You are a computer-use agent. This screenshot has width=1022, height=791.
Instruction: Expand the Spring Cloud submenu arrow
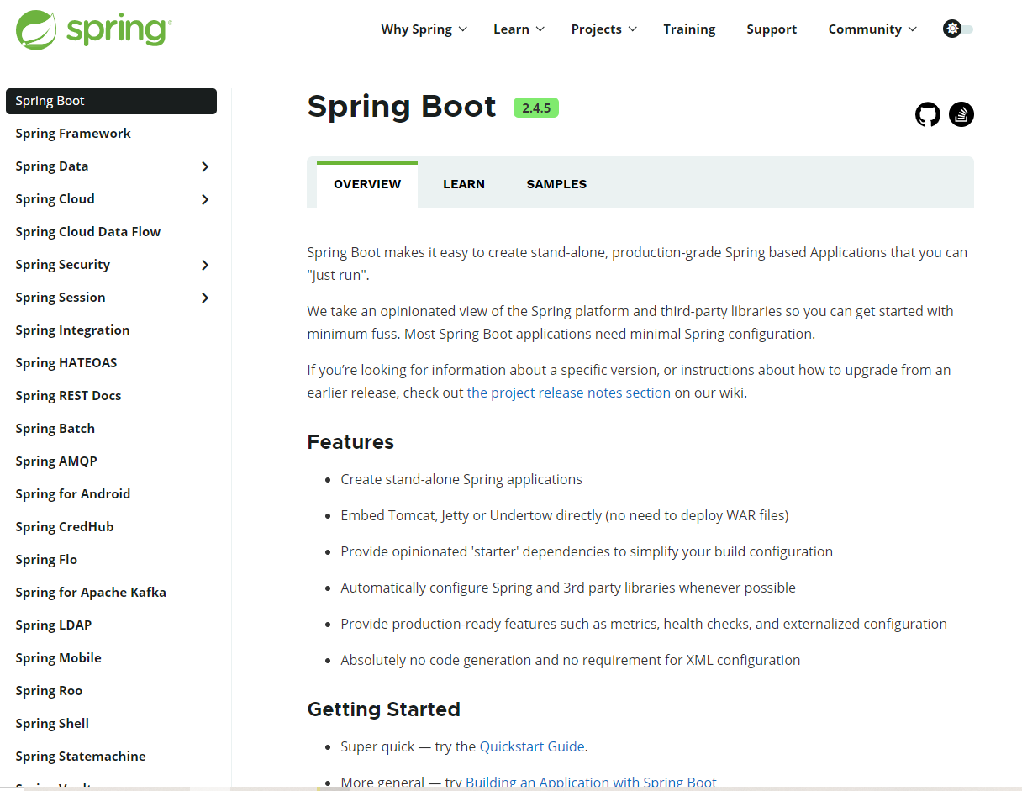205,199
